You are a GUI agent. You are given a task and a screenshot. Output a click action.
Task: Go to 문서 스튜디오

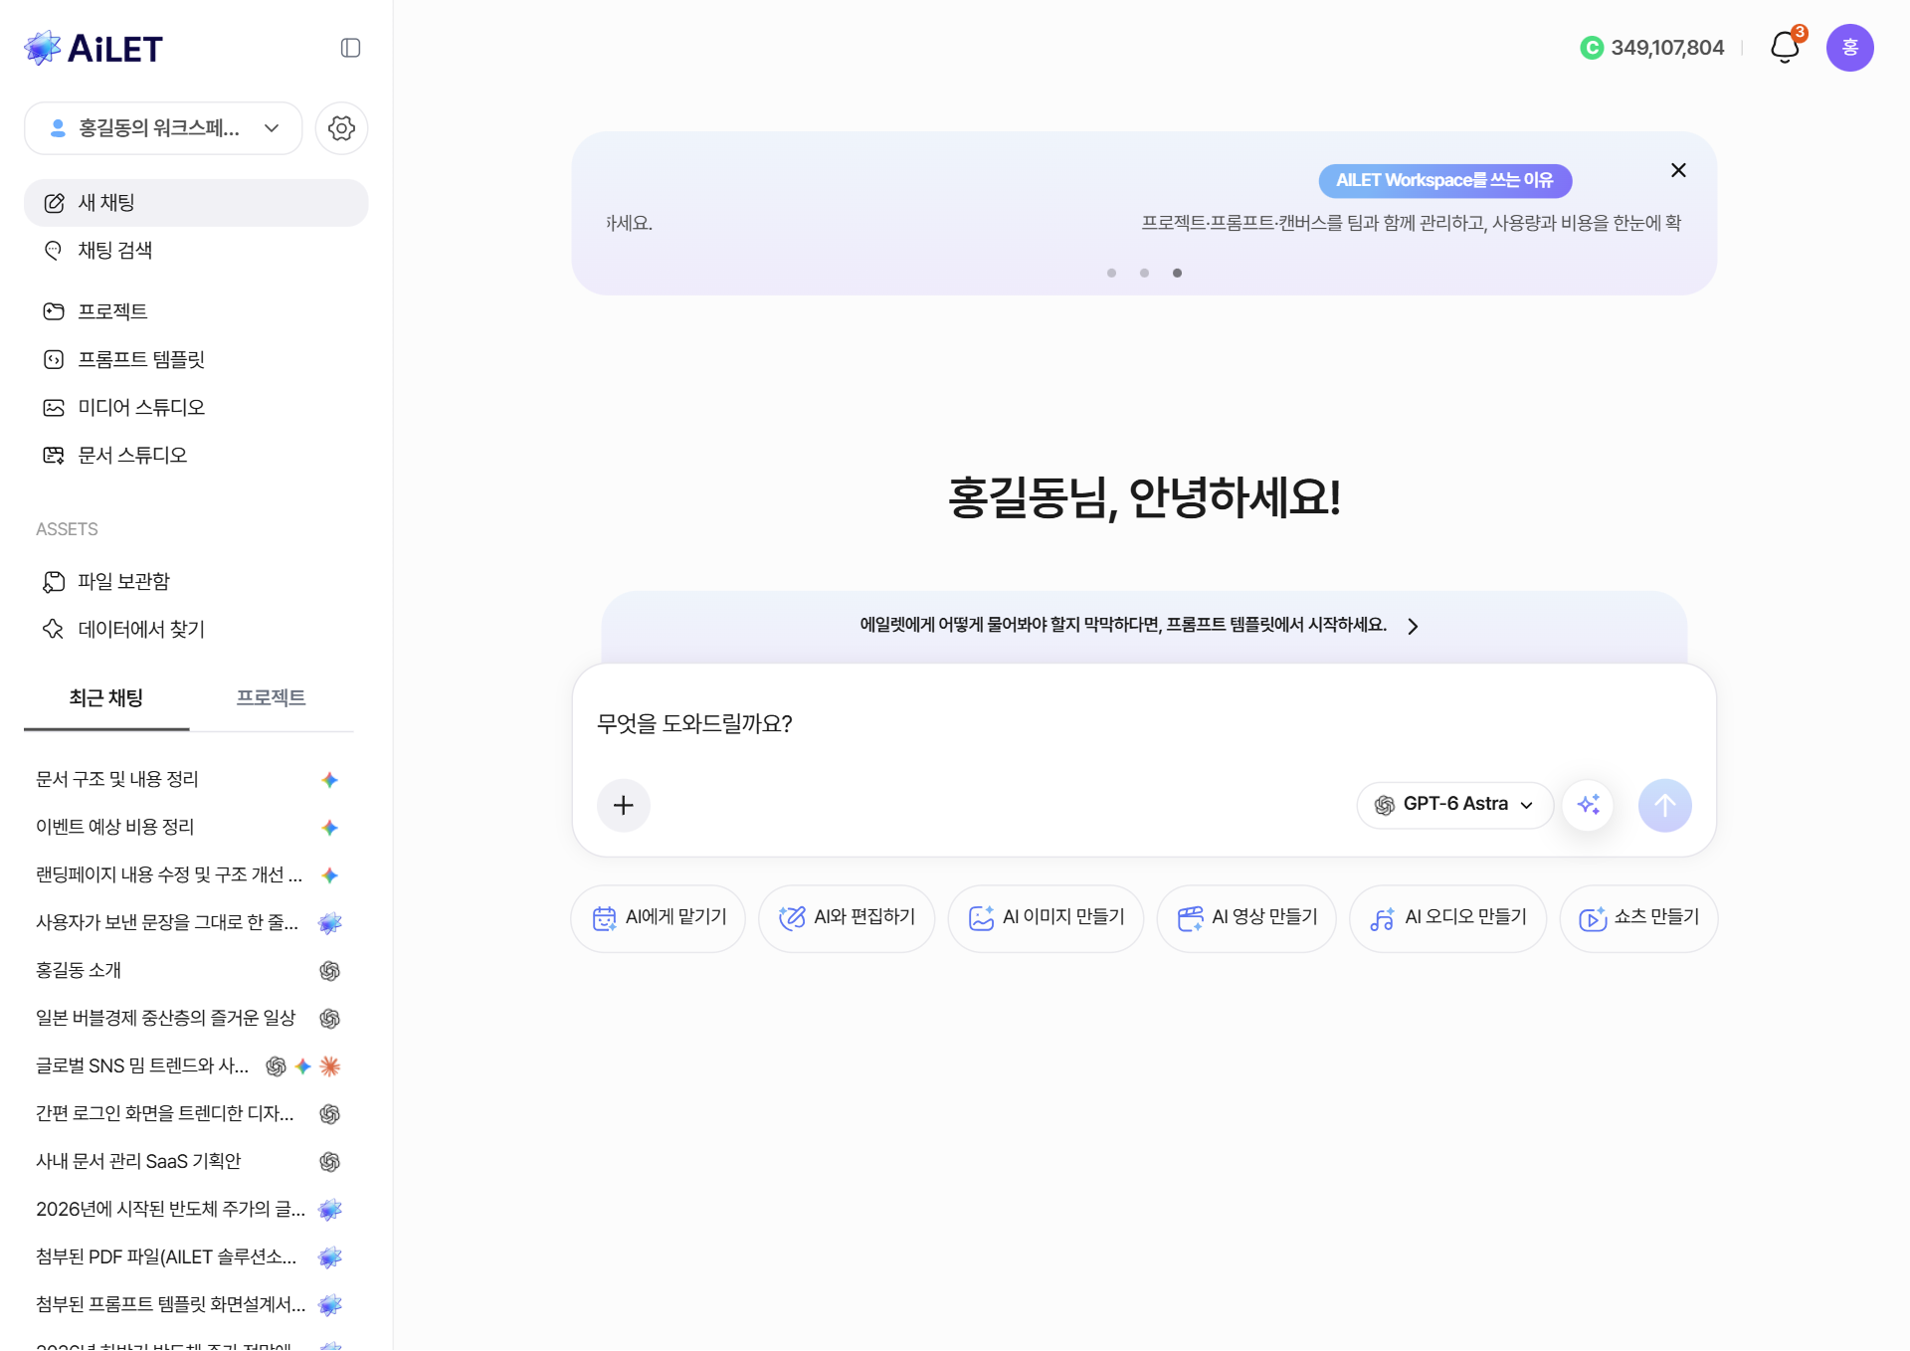pyautogui.click(x=196, y=455)
